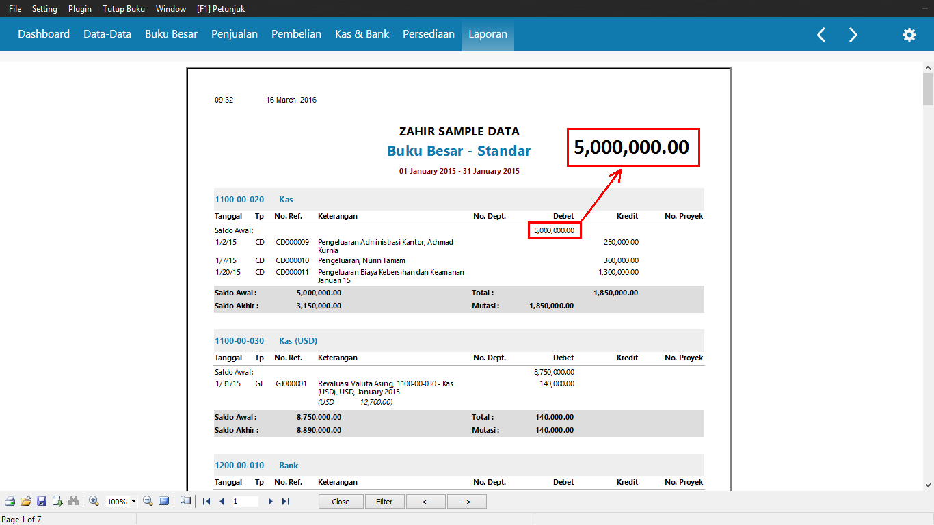This screenshot has height=525, width=934.
Task: Navigate back with left chevron in header
Action: coord(821,35)
